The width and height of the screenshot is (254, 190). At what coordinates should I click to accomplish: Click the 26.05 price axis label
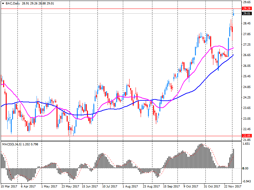pos(247,66)
